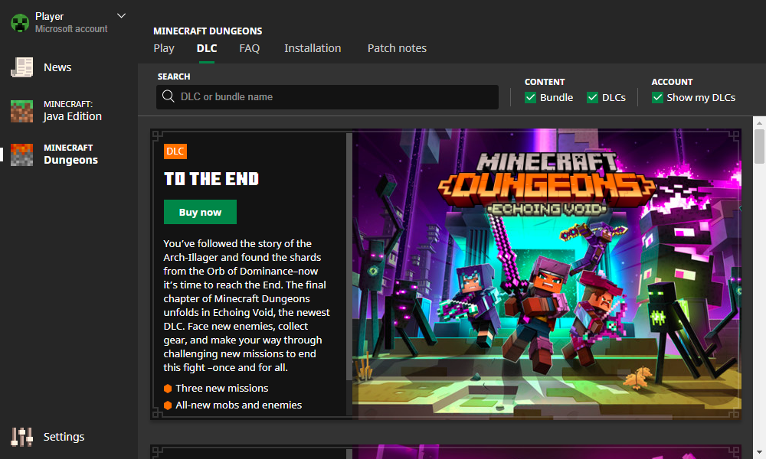View the Patch notes tab
Screen dimensions: 766x459
pyautogui.click(x=397, y=48)
